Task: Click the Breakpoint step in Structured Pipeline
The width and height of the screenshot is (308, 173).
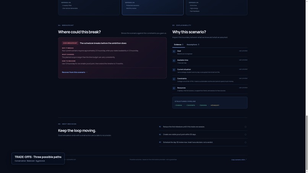Action: (215, 105)
